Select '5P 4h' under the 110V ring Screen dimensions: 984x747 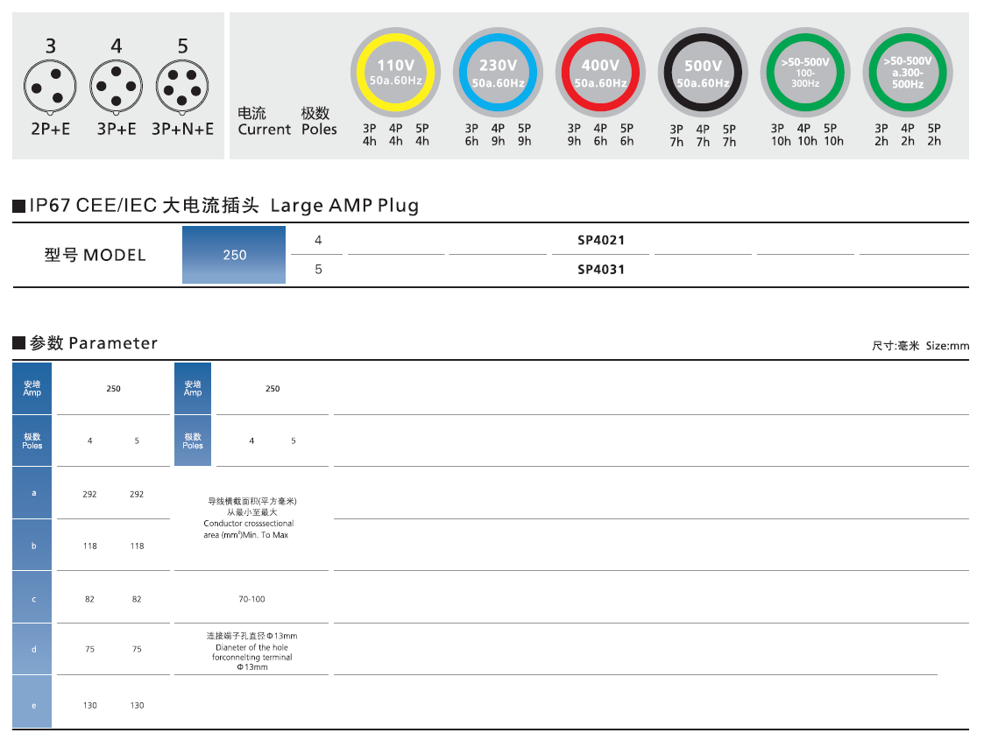point(422,135)
